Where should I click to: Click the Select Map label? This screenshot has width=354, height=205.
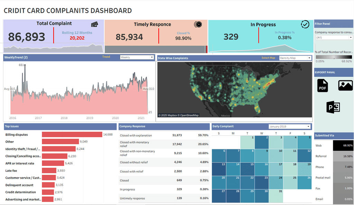click(x=268, y=58)
